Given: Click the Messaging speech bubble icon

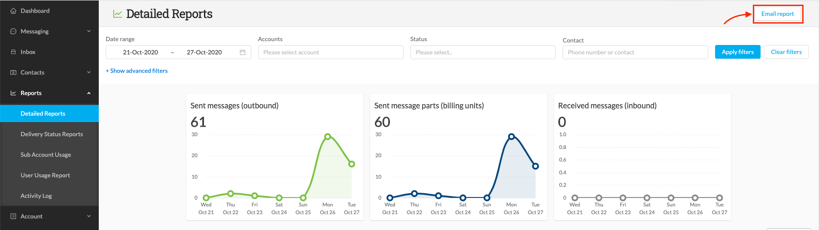Looking at the screenshot, I should point(13,31).
